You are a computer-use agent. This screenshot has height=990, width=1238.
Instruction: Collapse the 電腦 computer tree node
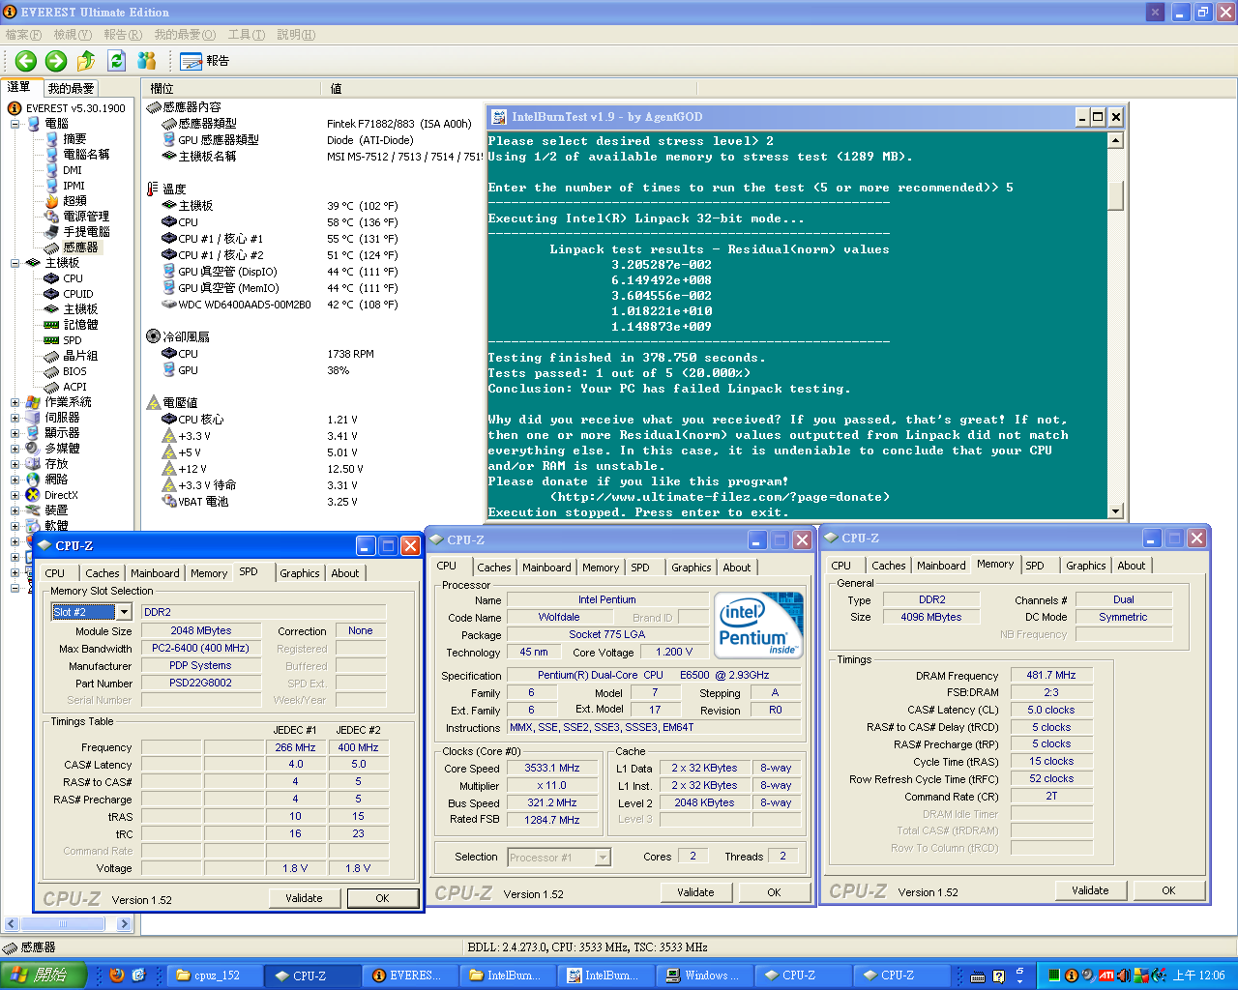[x=15, y=124]
